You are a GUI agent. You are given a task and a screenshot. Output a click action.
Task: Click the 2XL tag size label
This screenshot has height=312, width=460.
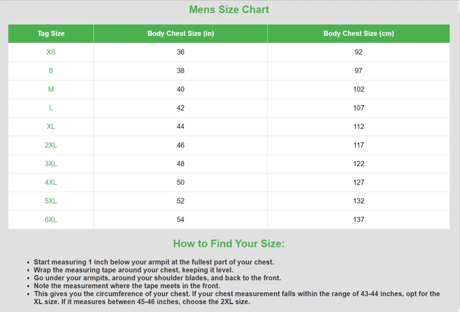51,145
